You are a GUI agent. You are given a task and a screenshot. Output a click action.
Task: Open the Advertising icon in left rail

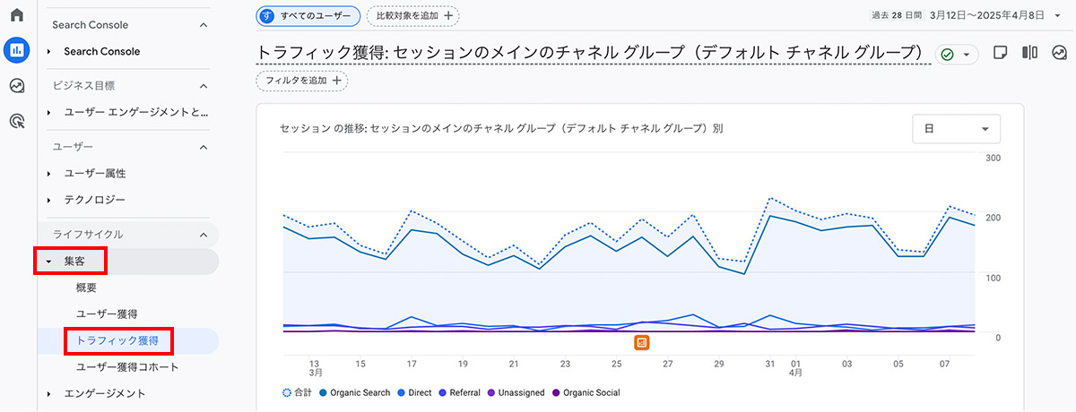point(16,122)
